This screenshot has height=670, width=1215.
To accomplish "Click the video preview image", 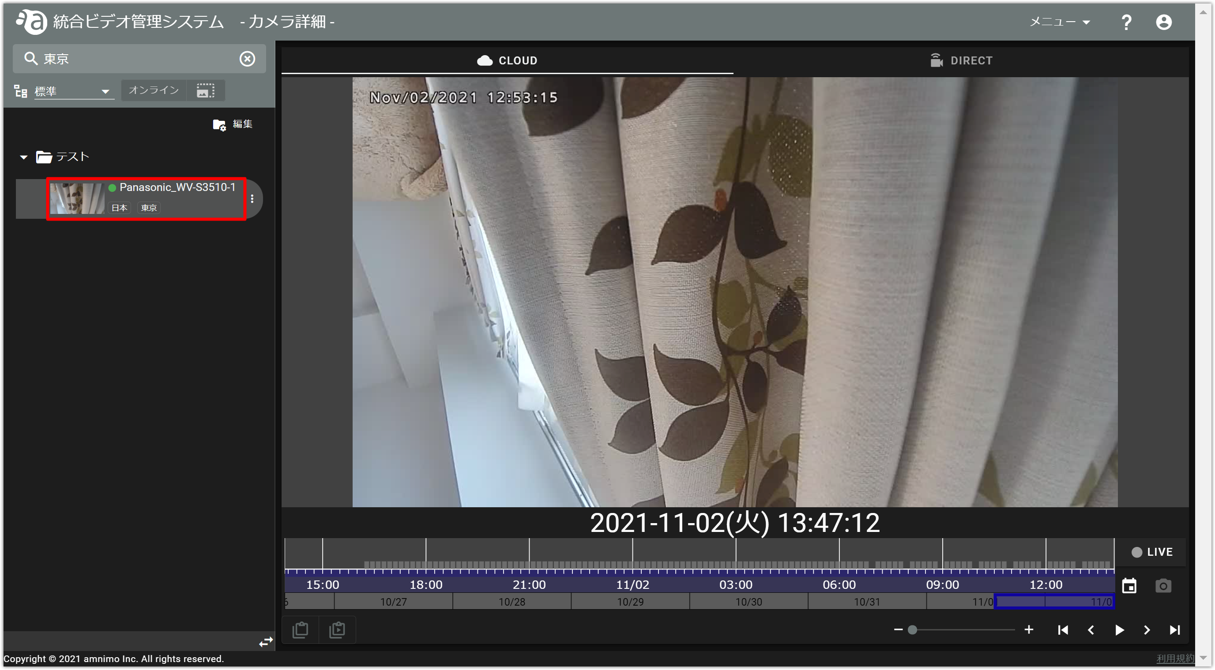I will (735, 292).
